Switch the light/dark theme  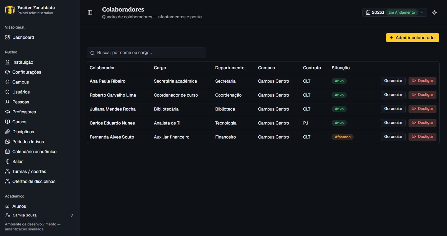point(435,12)
